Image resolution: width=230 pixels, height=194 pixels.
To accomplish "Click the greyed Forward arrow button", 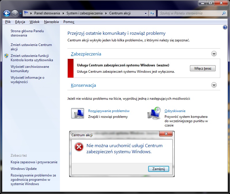I will [x=15, y=14].
